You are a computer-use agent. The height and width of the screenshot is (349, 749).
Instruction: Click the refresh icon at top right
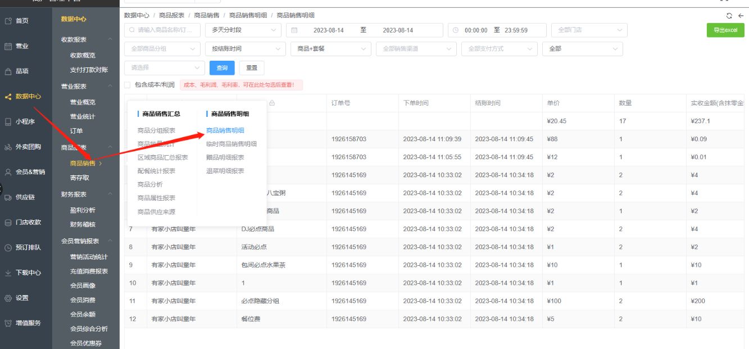point(729,16)
